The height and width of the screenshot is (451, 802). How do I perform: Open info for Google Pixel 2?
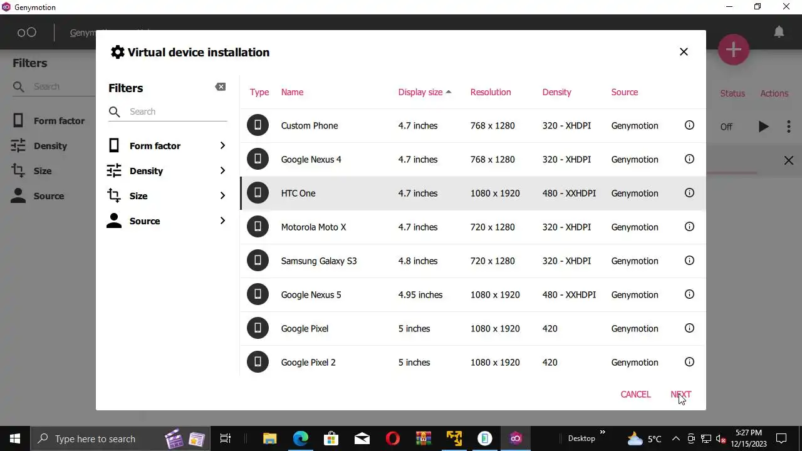[x=689, y=362]
